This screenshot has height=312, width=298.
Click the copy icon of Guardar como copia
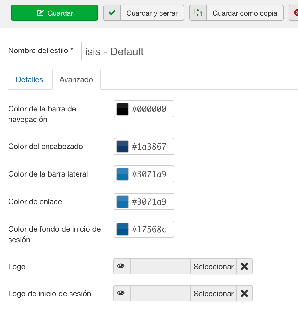click(198, 13)
